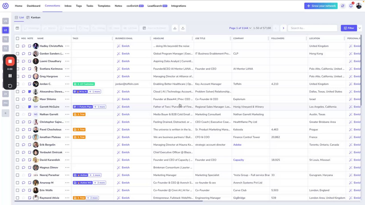This screenshot has width=365, height=205.
Task: Open the Integrations page
Action: pyautogui.click(x=179, y=6)
